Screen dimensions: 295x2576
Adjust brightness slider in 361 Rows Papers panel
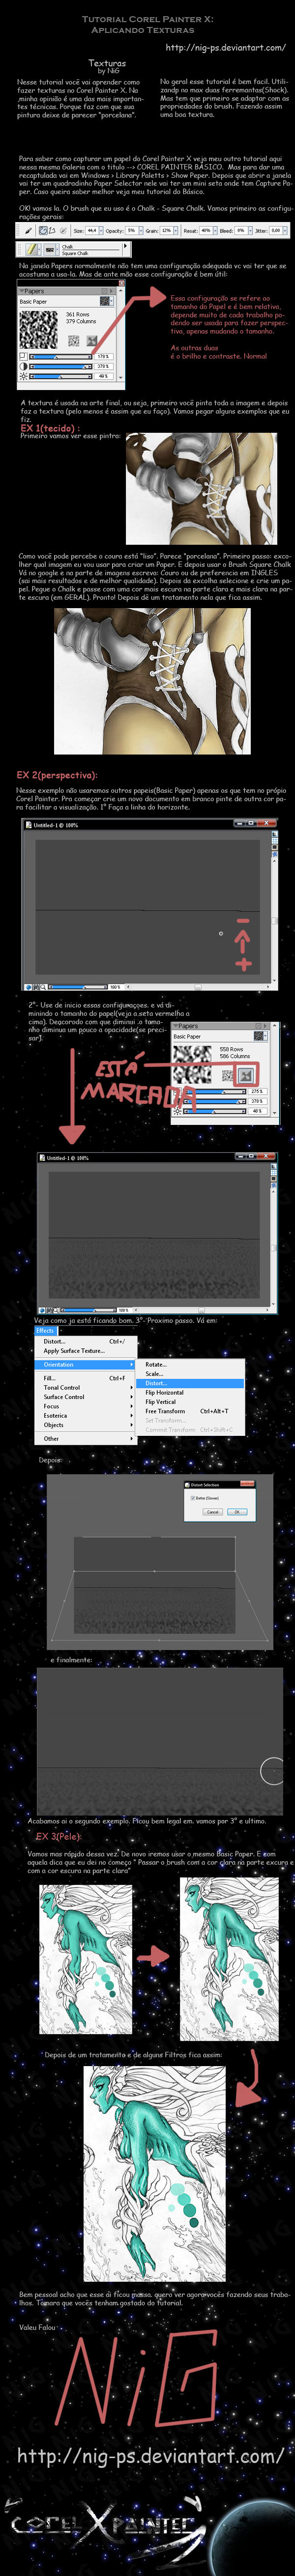[x=61, y=376]
